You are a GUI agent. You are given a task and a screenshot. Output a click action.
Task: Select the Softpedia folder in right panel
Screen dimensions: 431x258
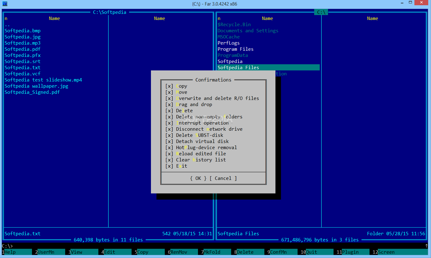tap(230, 62)
